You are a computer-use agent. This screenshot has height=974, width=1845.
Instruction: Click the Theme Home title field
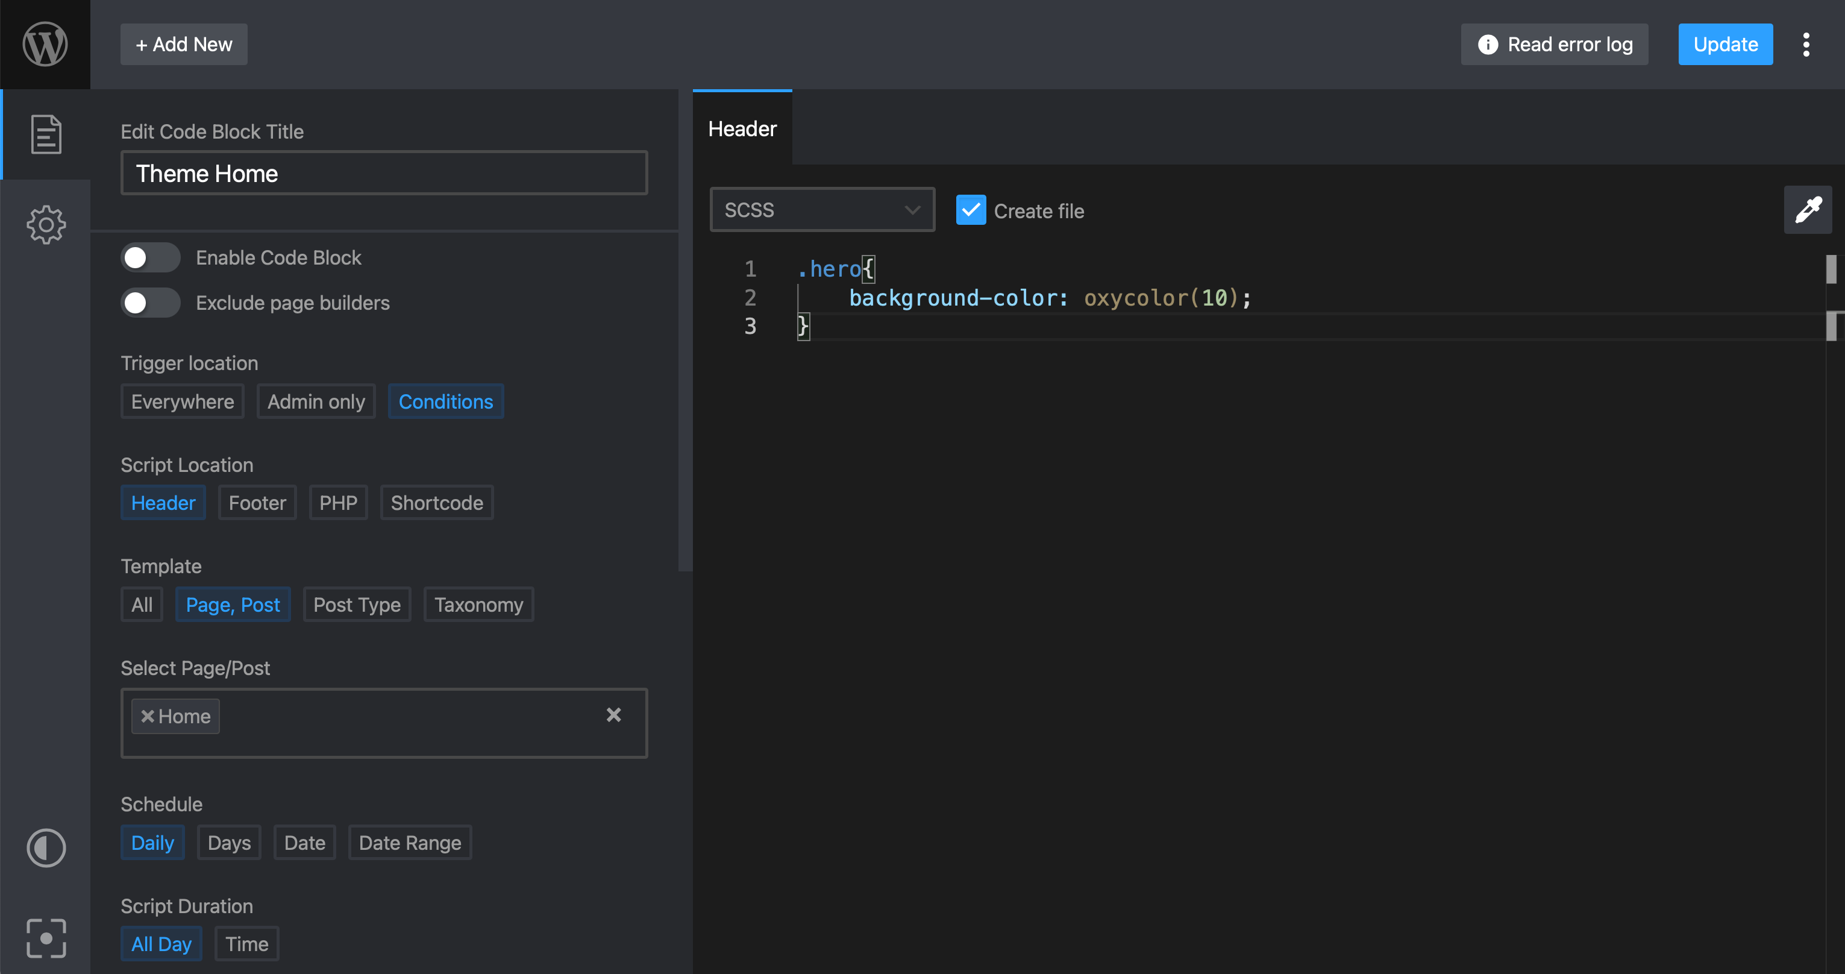[384, 172]
